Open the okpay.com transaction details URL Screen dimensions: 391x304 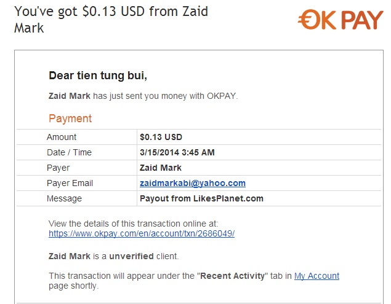click(142, 234)
